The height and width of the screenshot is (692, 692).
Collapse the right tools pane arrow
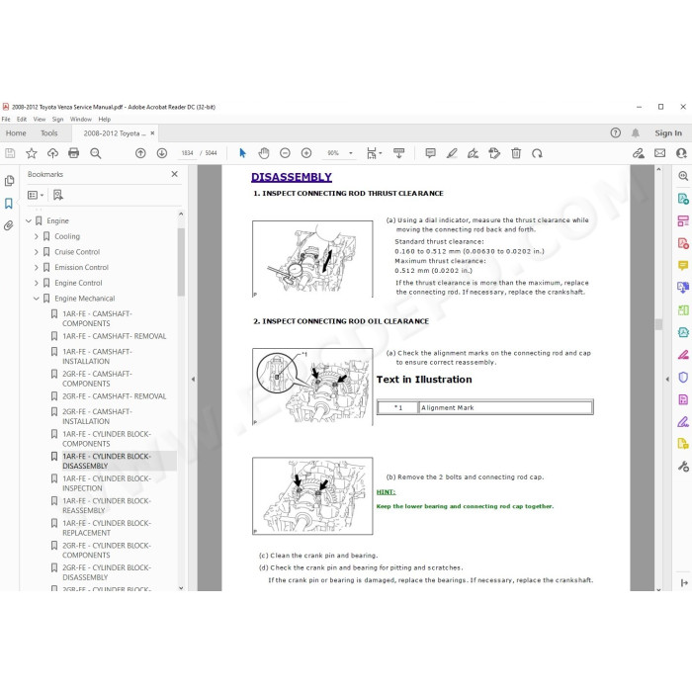tap(667, 379)
